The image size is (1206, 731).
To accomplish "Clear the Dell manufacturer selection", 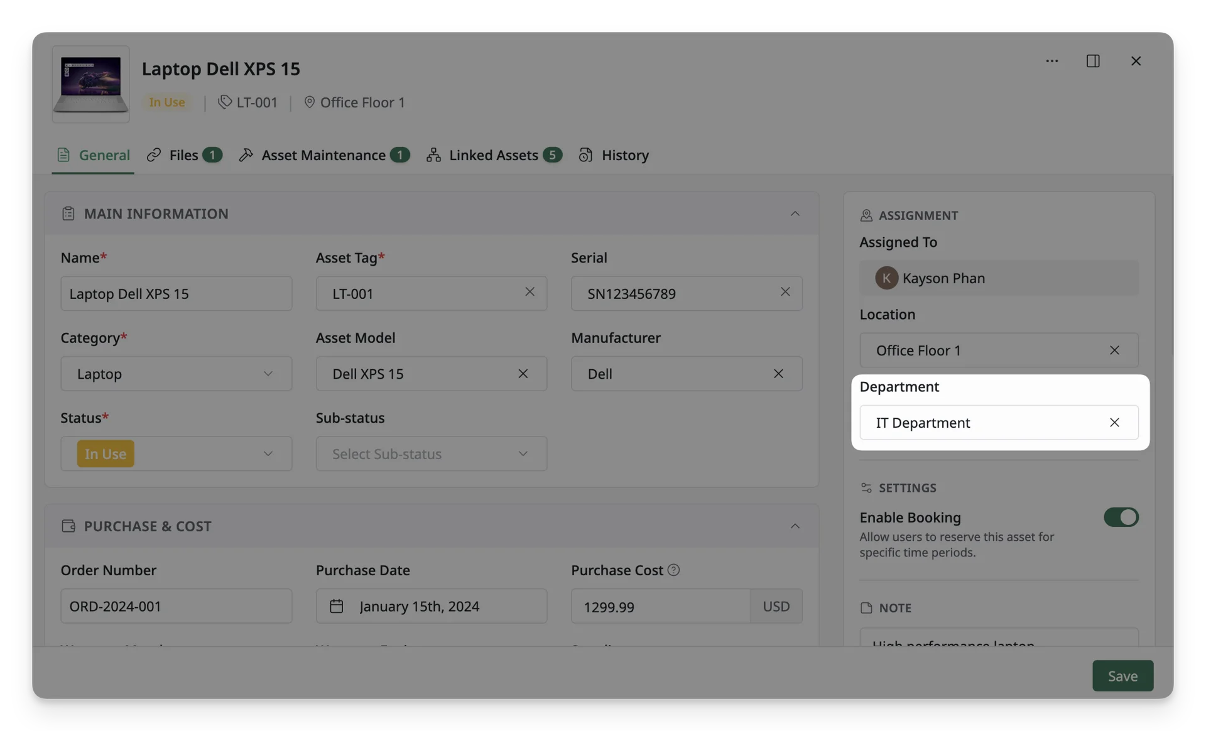I will 778,374.
